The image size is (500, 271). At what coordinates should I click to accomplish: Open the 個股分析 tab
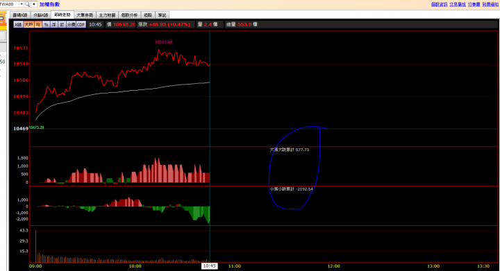[129, 15]
